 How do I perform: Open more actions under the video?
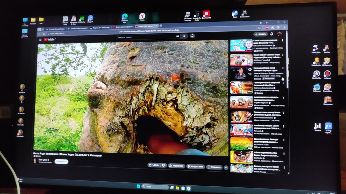(x=226, y=167)
